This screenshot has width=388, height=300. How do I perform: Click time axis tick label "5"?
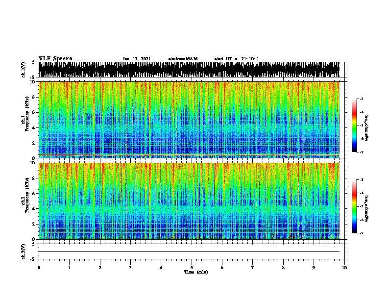tap(192, 268)
